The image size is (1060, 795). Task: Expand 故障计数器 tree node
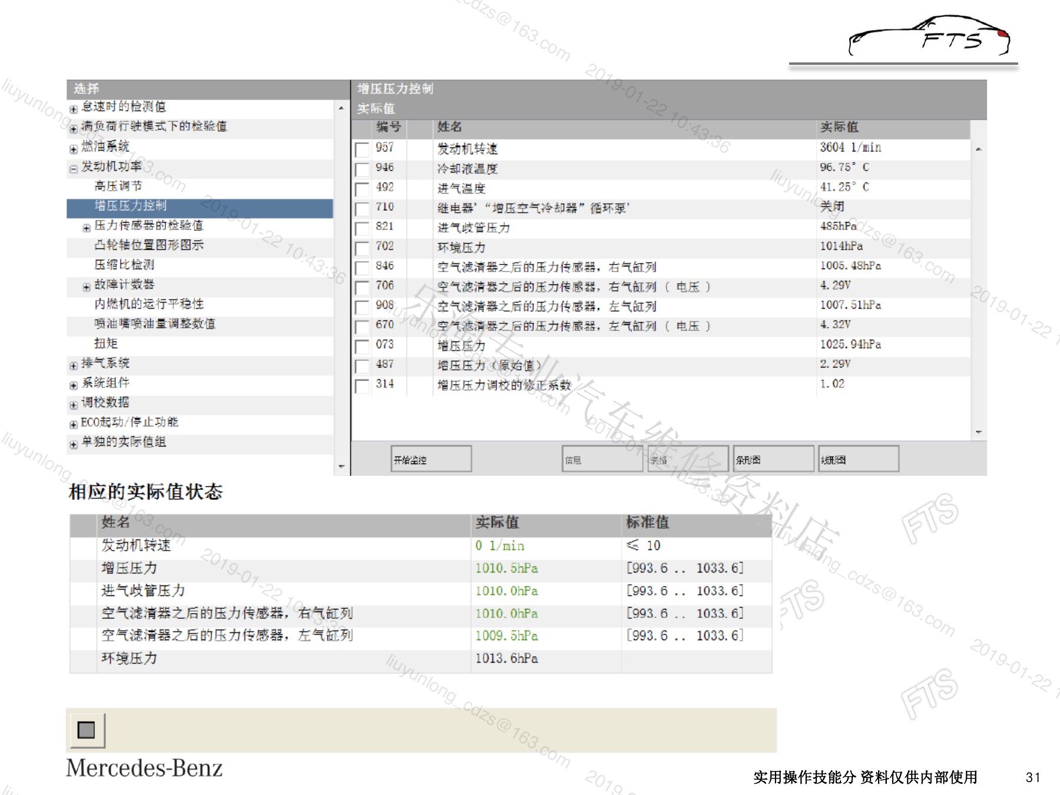pos(87,287)
